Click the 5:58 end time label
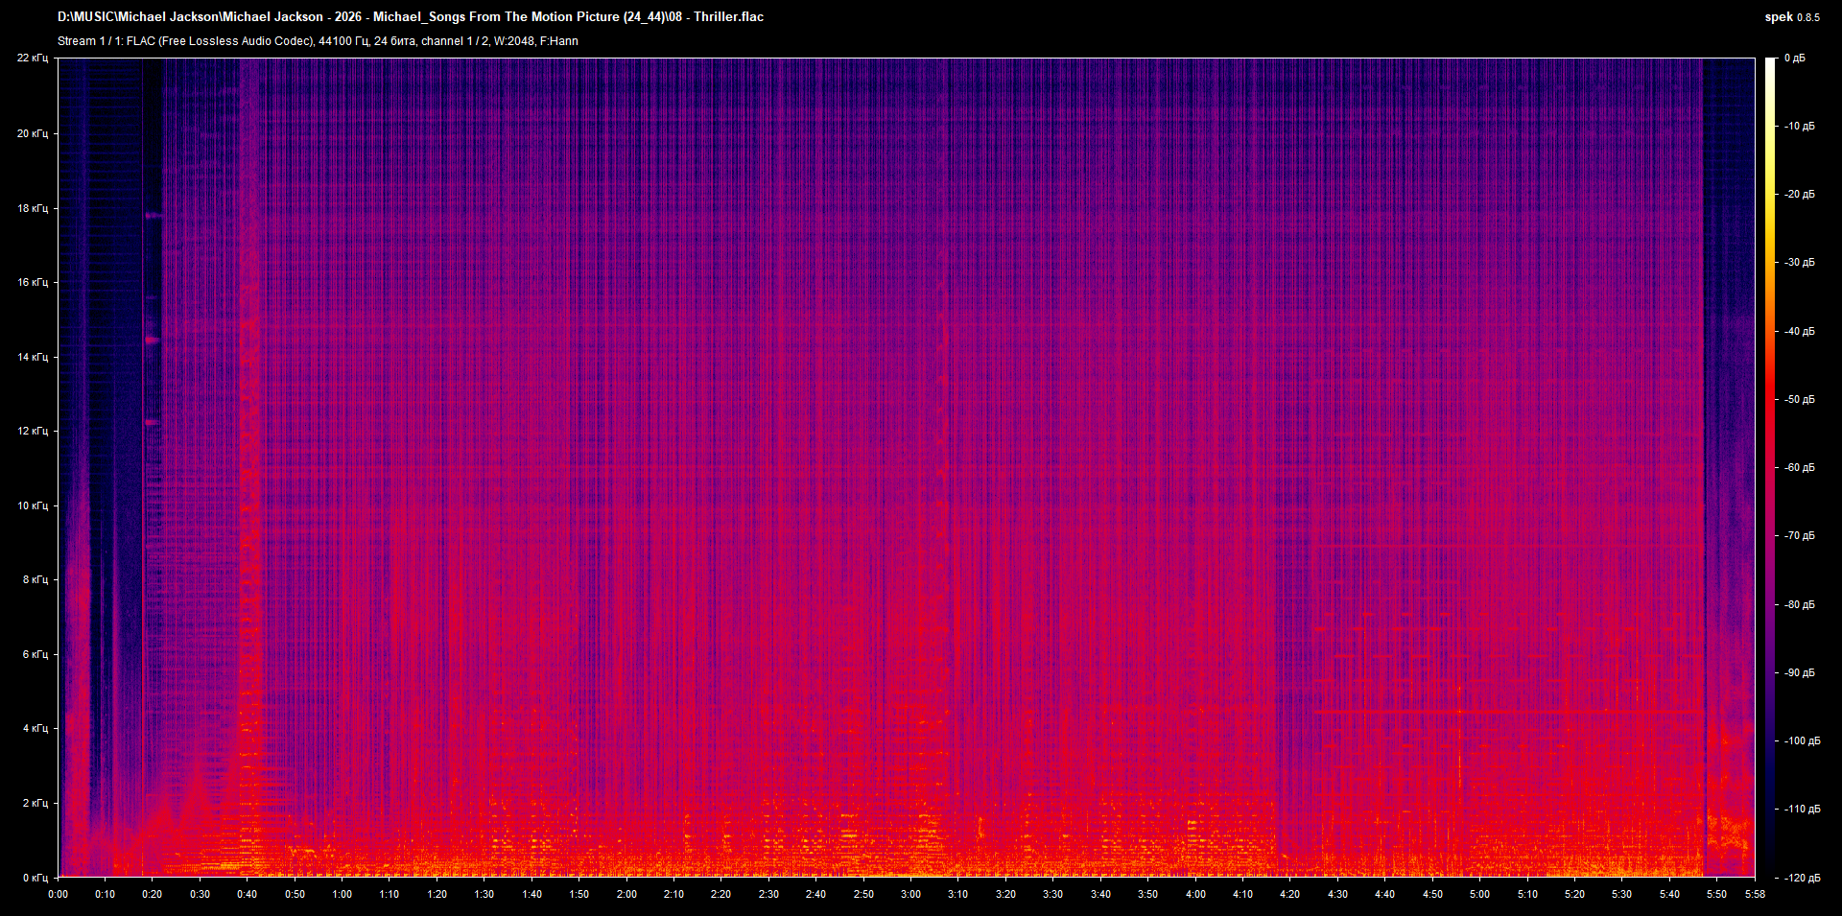The width and height of the screenshot is (1842, 916). point(1754,894)
